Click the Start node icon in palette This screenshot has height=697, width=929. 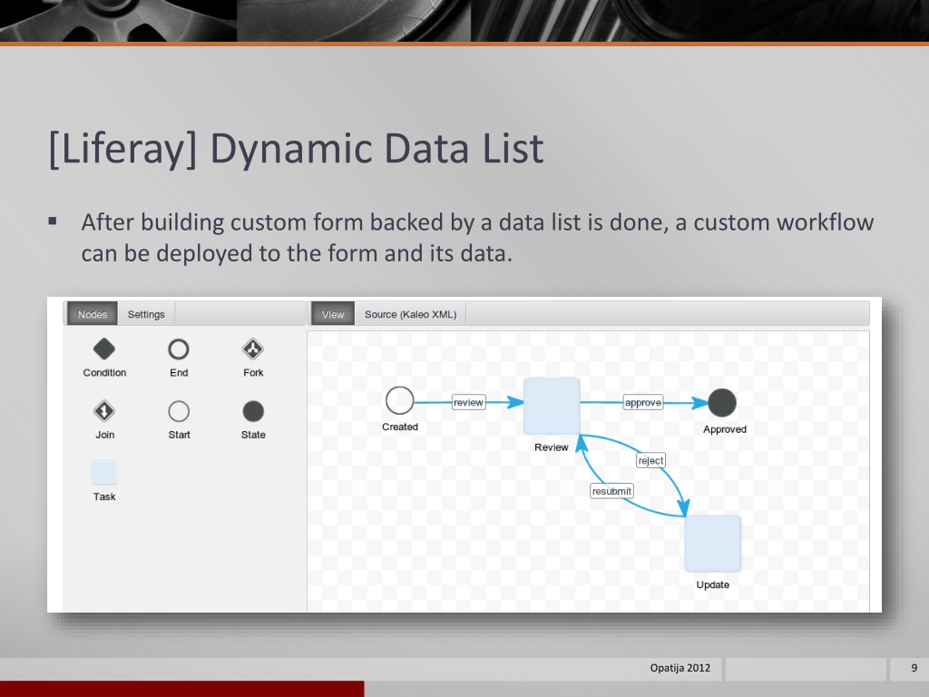179,411
